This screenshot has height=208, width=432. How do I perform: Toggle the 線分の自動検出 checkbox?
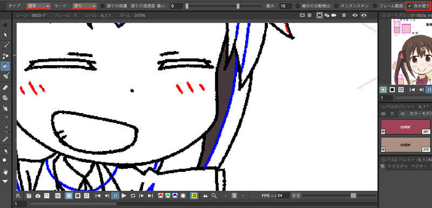click(298, 6)
